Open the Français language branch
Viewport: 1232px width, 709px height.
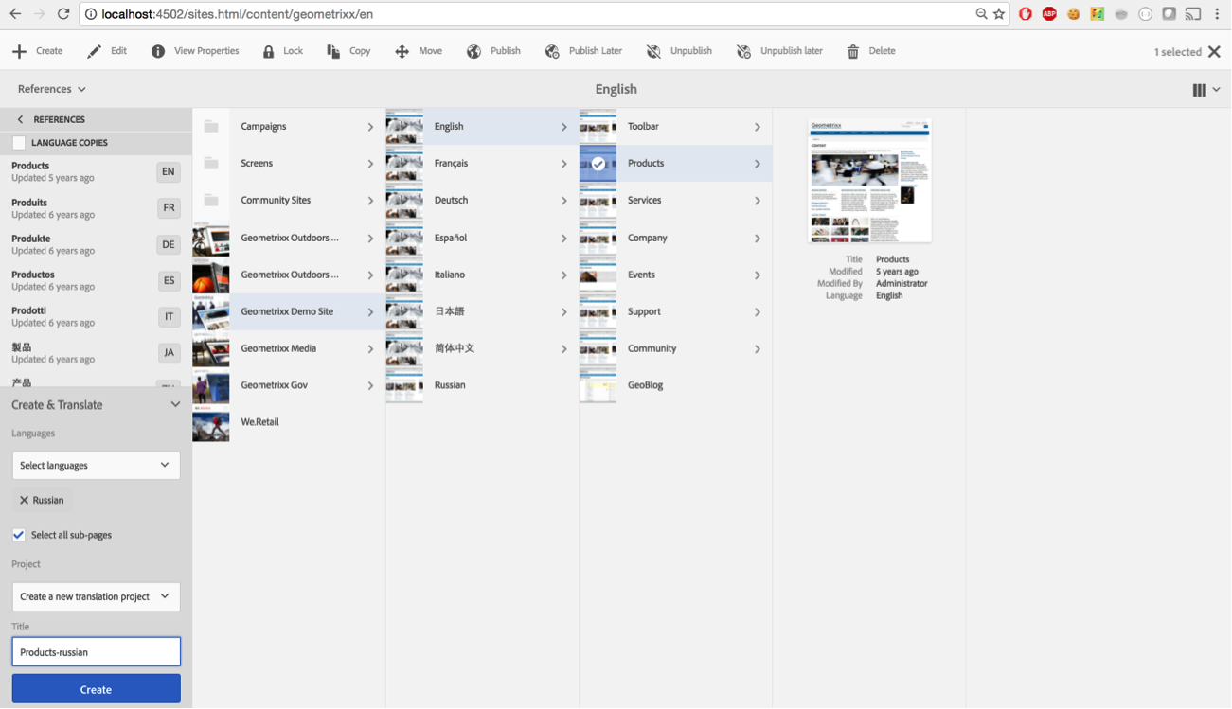click(451, 164)
